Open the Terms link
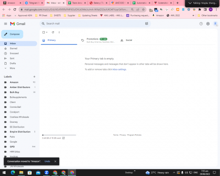This screenshot has height=176, width=220. tap(116, 135)
